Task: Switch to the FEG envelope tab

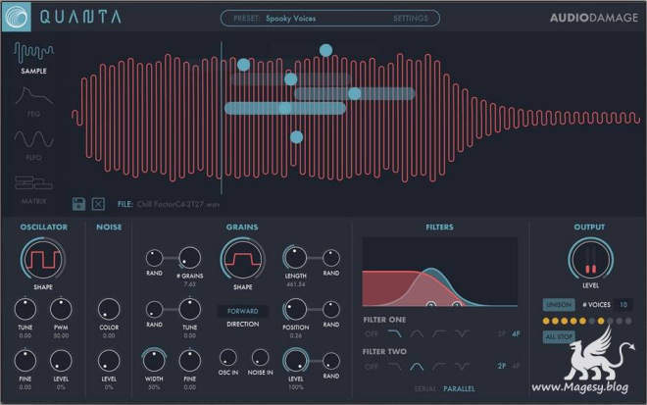Action: [33, 102]
